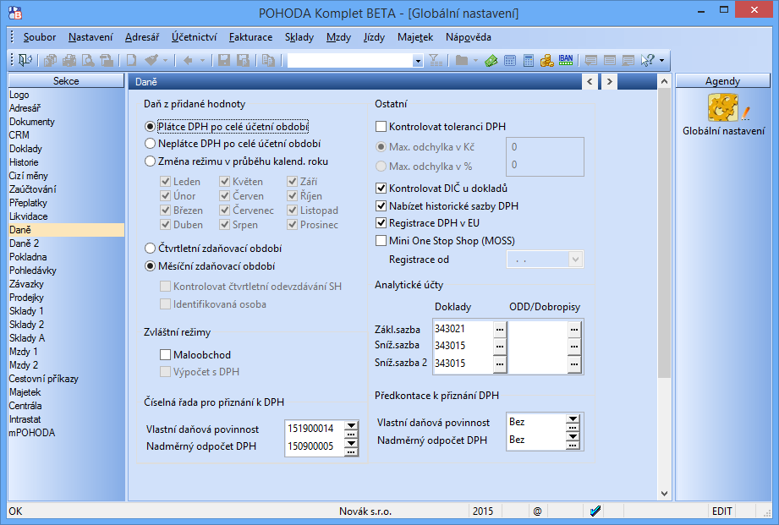Go to next section with right chevron
This screenshot has height=525, width=779.
tap(610, 81)
